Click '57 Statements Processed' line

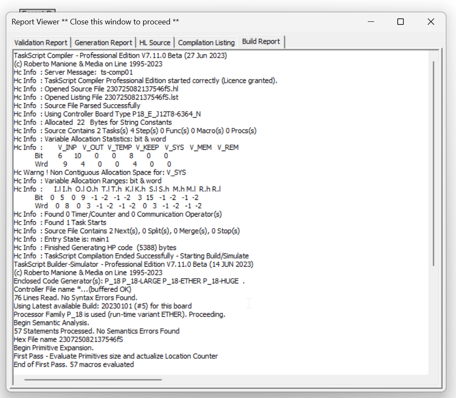pos(96,331)
